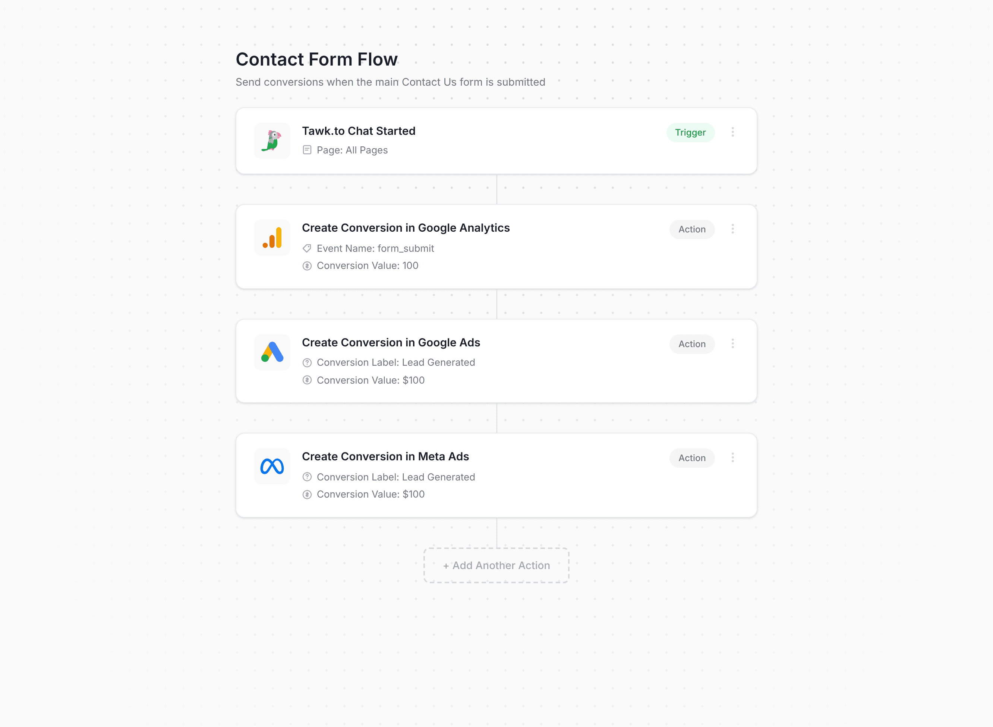This screenshot has height=727, width=993.
Task: Open the Google Ads three-dot menu
Action: tap(733, 343)
